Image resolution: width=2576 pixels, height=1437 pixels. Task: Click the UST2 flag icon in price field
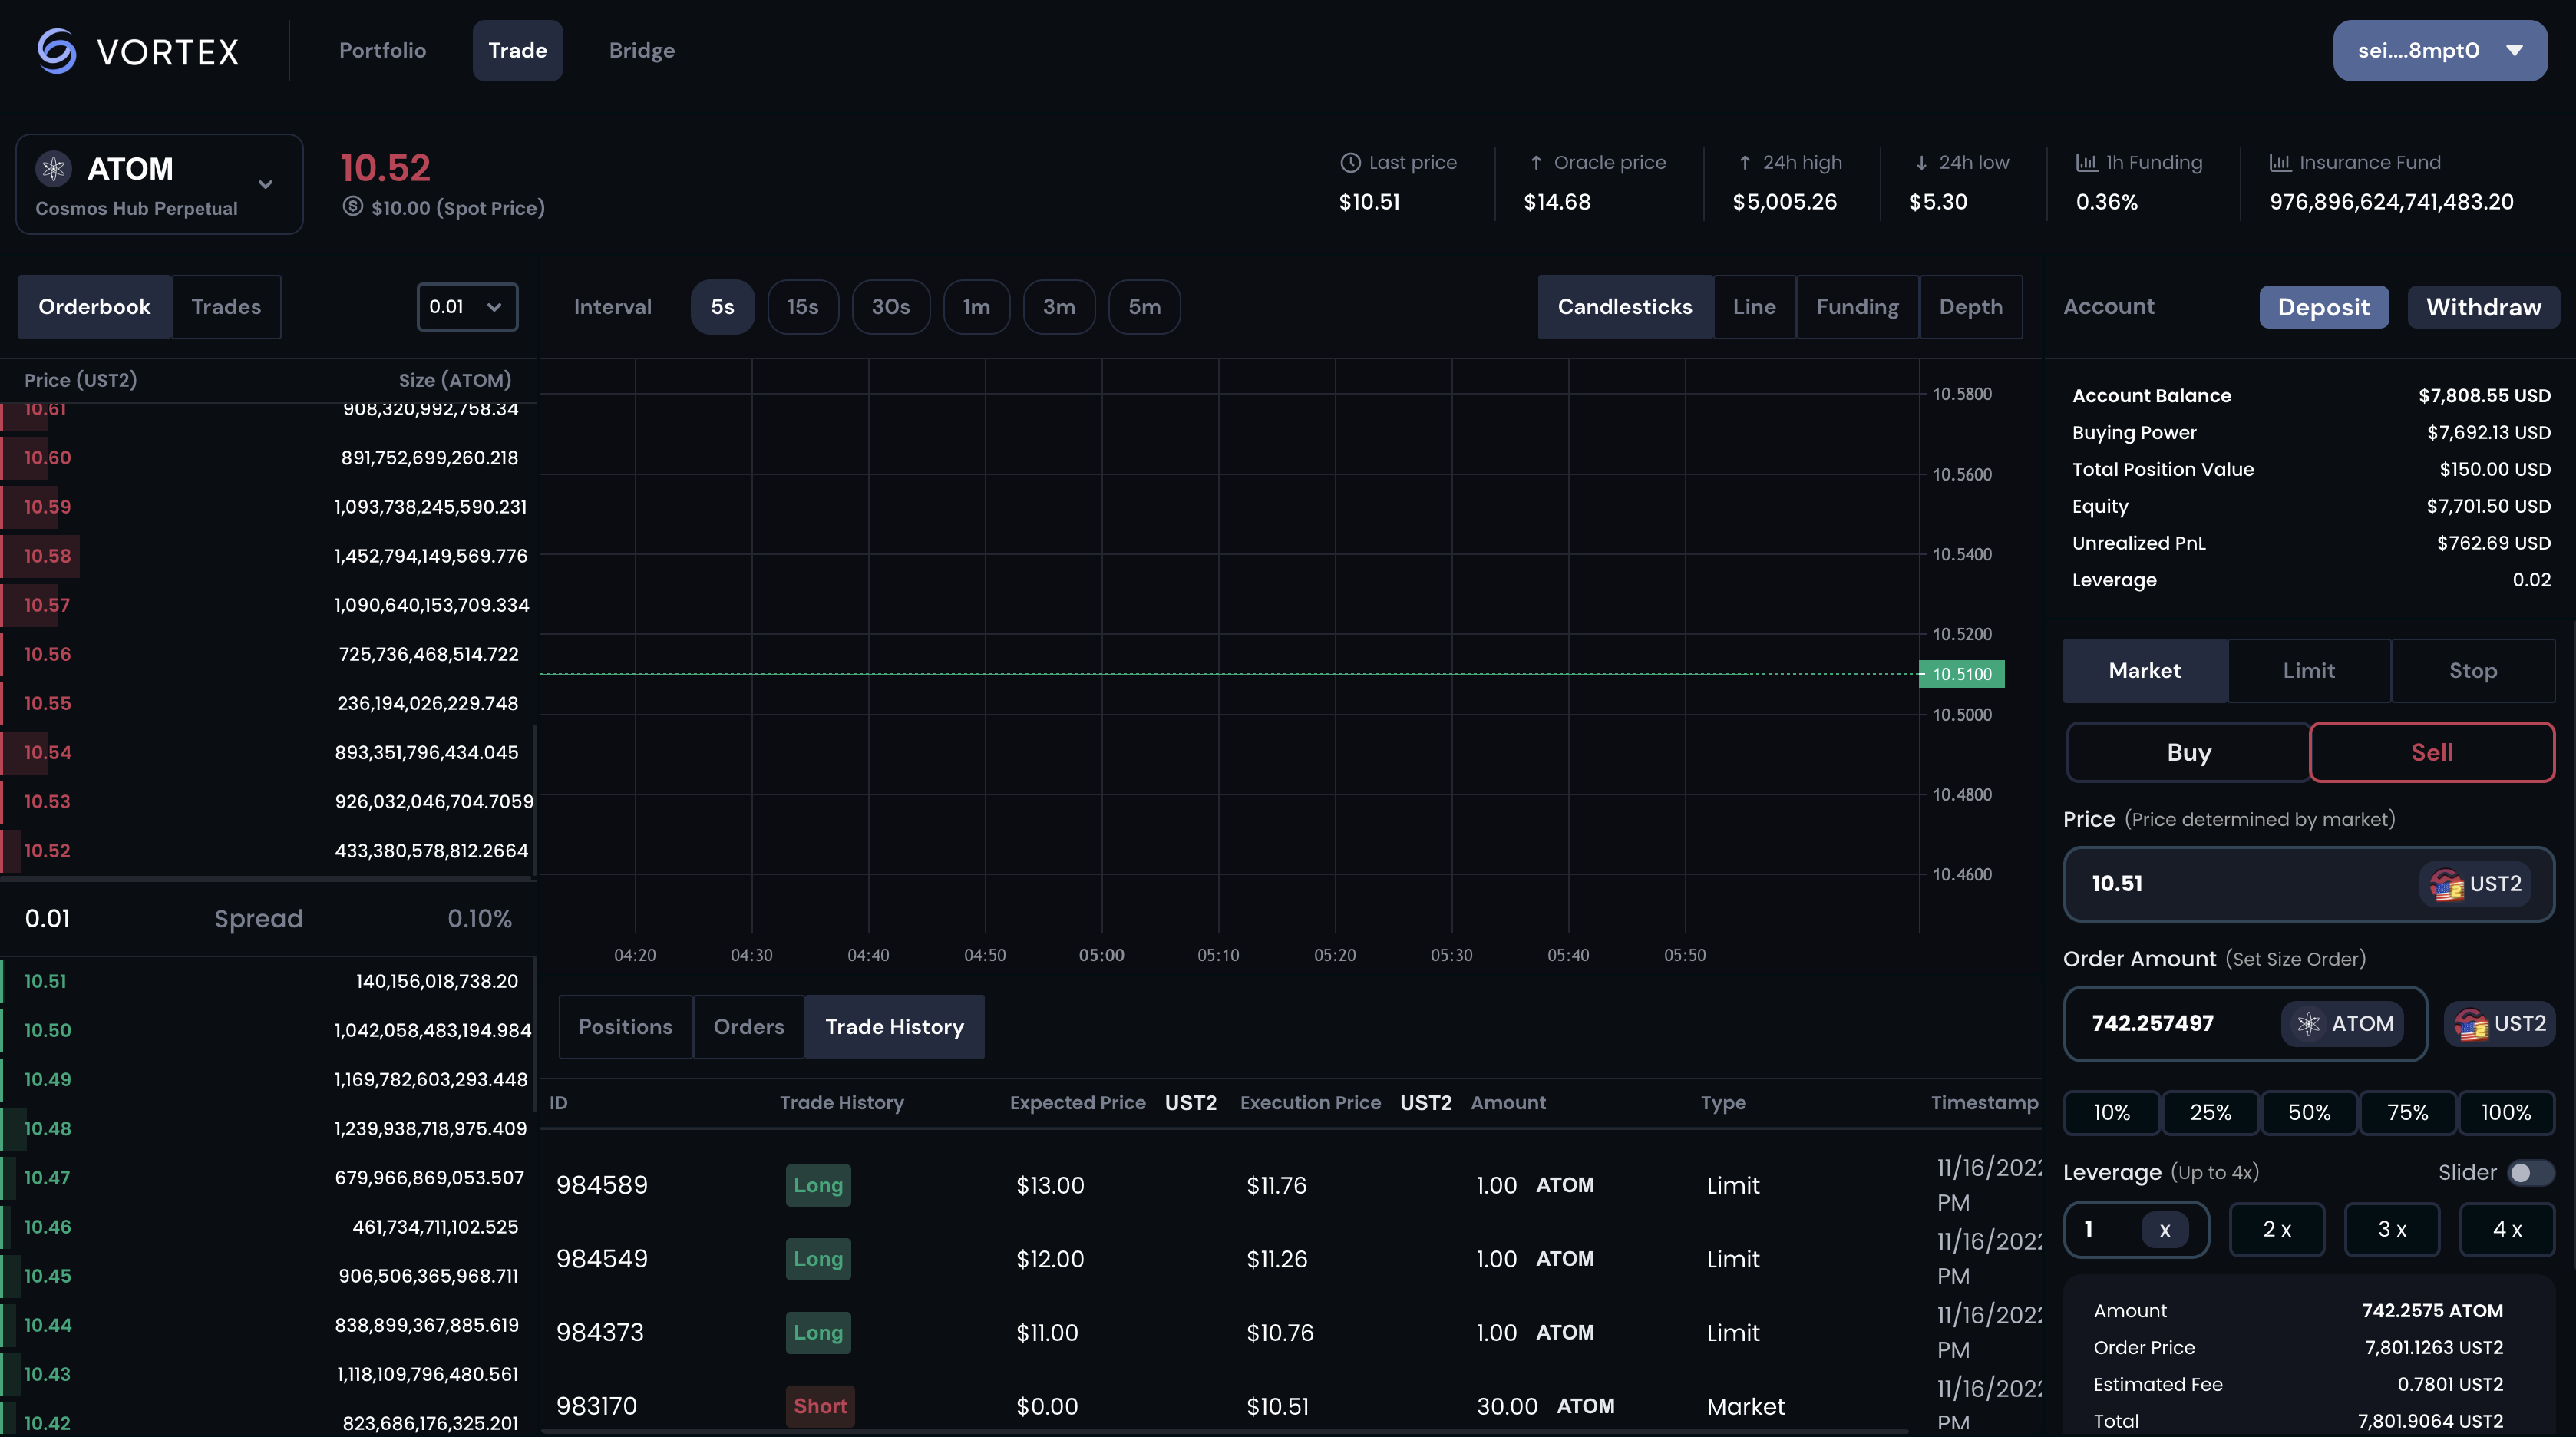[x=2446, y=884]
